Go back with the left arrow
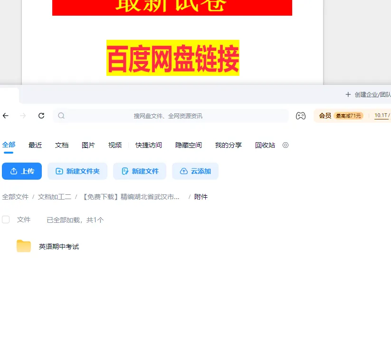Viewport: 391px width, 338px height. click(6, 116)
